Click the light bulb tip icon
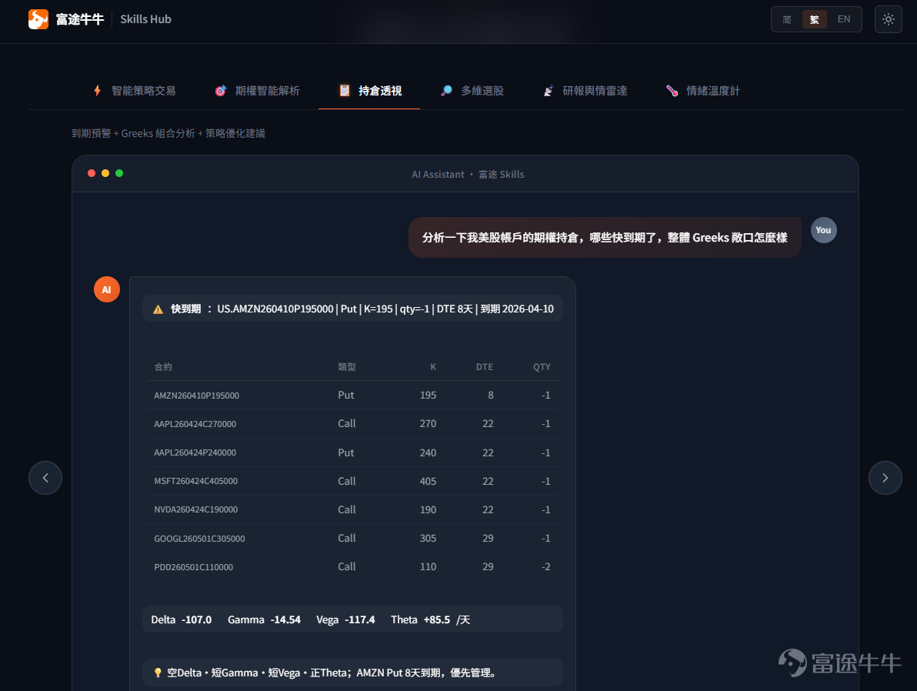Screen dimensions: 917x691 click(157, 673)
